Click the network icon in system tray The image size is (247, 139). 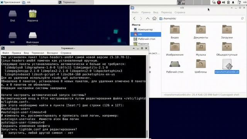click(214, 2)
